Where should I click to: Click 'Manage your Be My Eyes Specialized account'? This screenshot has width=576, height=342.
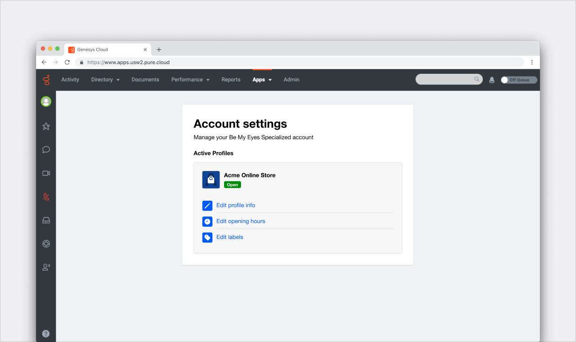coord(253,137)
